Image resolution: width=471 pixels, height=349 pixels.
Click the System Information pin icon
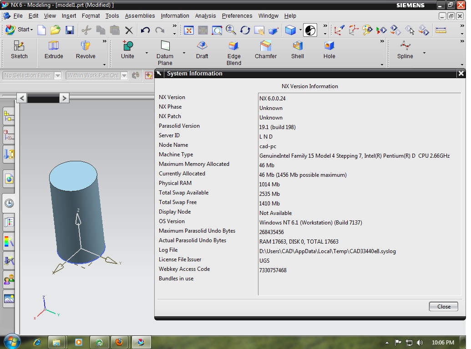point(159,74)
